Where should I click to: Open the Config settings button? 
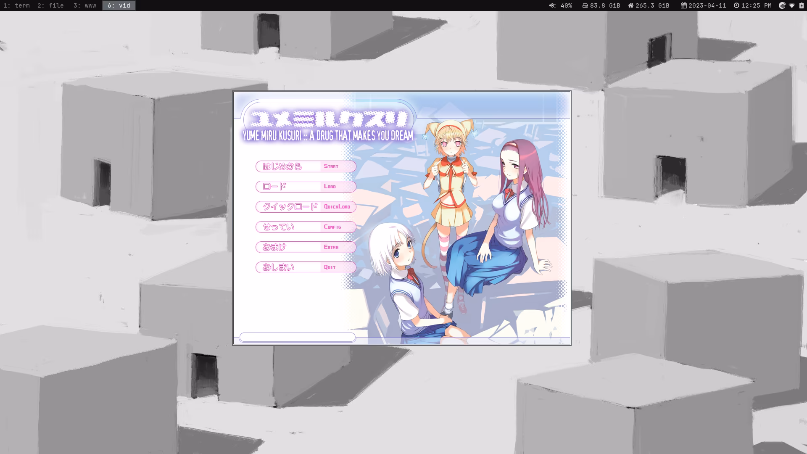coord(306,227)
